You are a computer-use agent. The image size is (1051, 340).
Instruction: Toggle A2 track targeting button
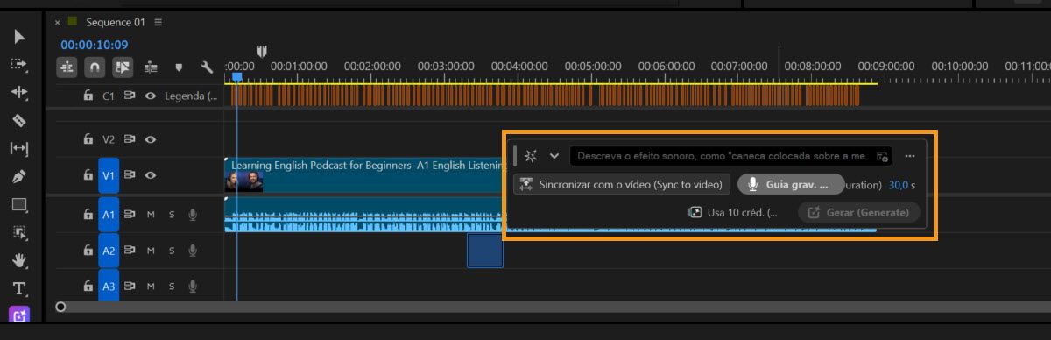point(109,251)
